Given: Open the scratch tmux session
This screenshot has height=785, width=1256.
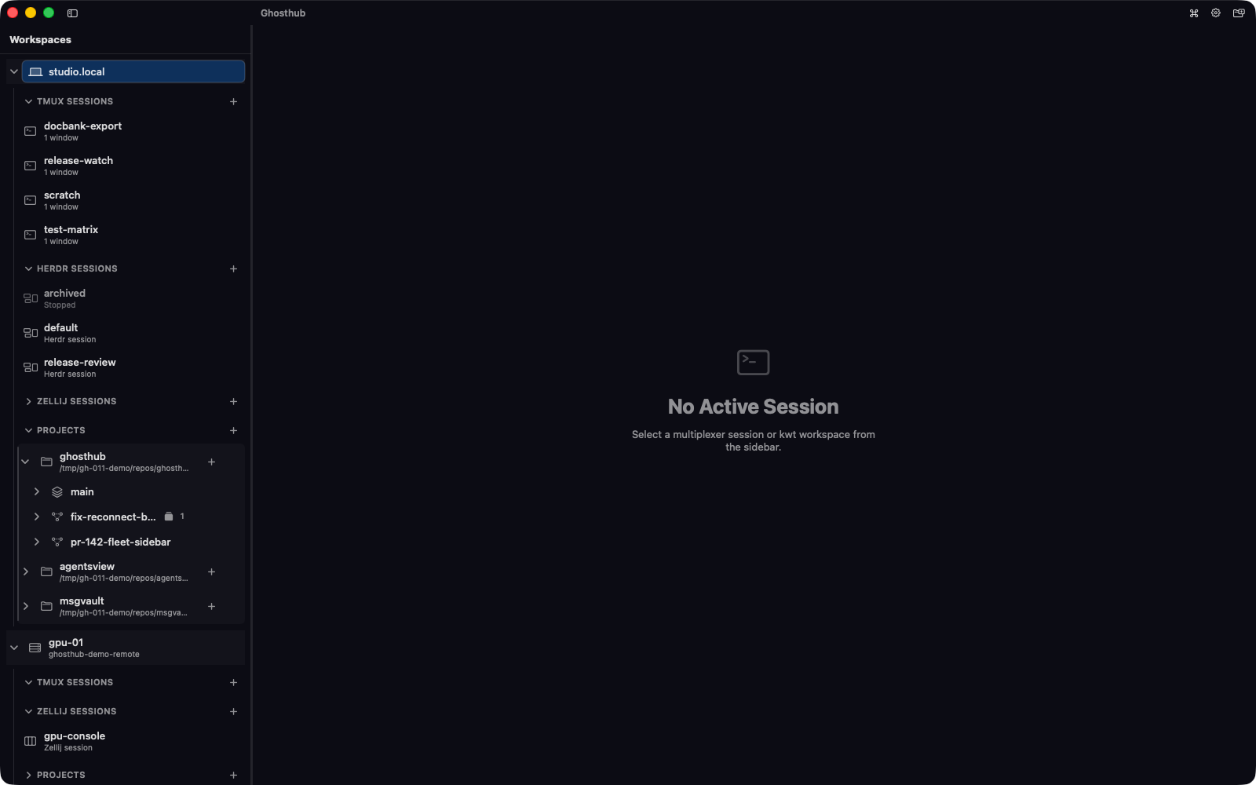Looking at the screenshot, I should click(130, 200).
